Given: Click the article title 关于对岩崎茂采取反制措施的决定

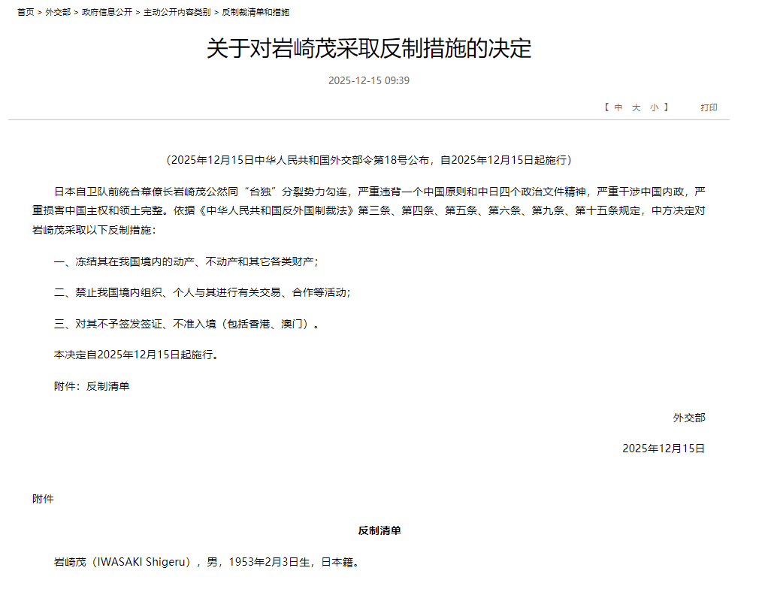Looking at the screenshot, I should 369,49.
